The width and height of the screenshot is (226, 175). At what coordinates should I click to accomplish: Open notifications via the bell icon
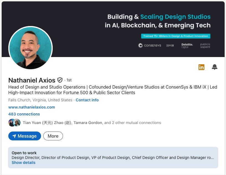click(214, 67)
